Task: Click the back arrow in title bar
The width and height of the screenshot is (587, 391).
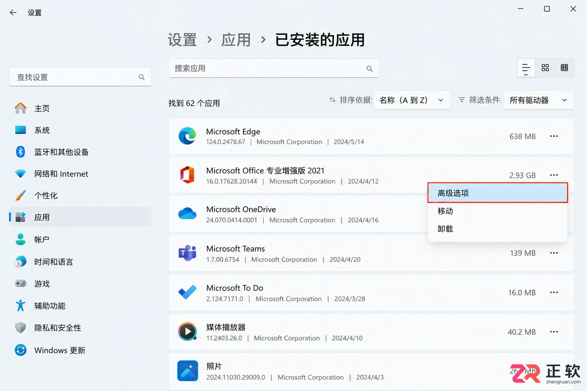Action: (x=13, y=13)
